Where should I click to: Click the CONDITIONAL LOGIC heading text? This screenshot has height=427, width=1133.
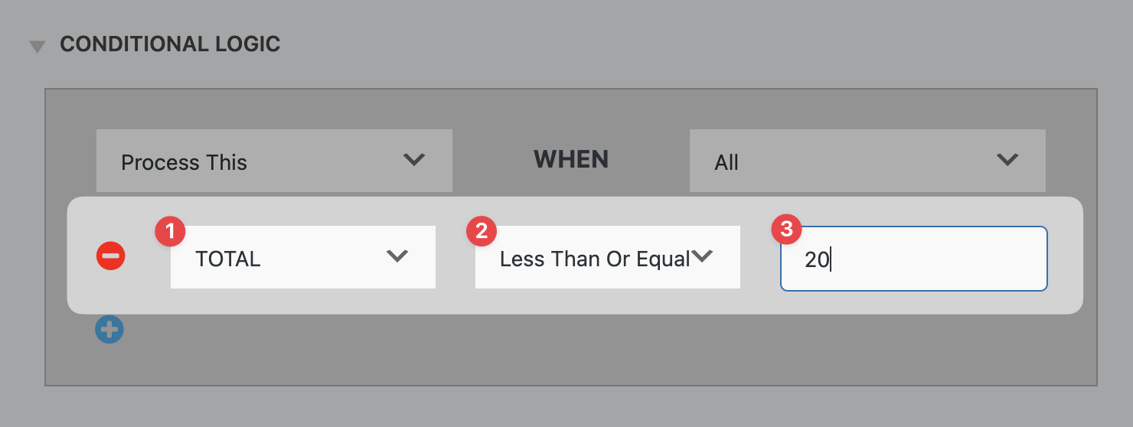coord(170,44)
